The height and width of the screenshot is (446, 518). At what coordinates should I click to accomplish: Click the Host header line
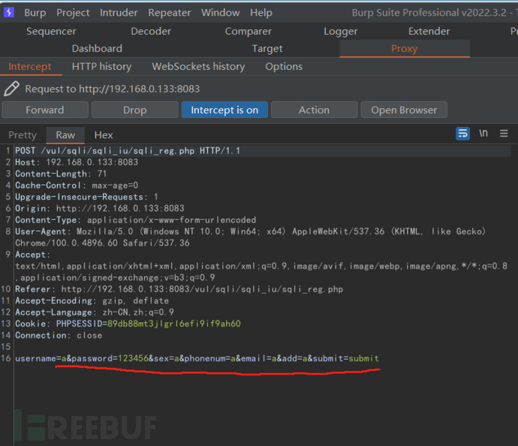(77, 162)
